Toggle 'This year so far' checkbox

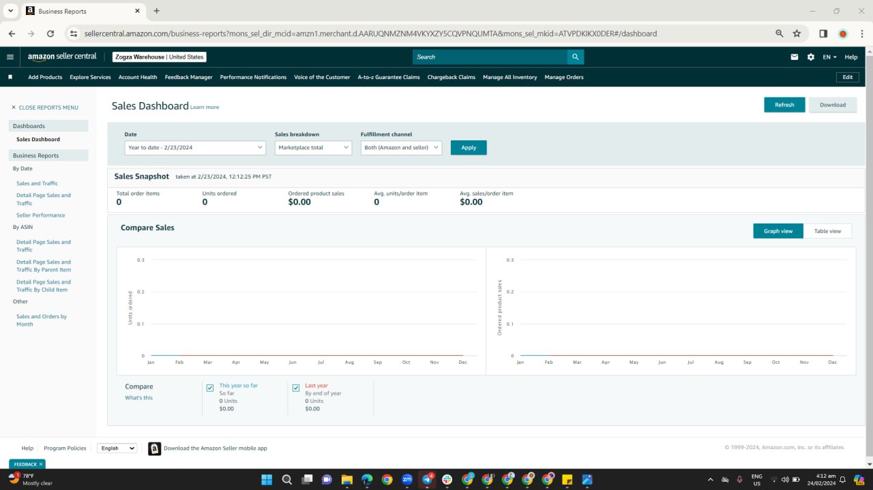(x=210, y=388)
